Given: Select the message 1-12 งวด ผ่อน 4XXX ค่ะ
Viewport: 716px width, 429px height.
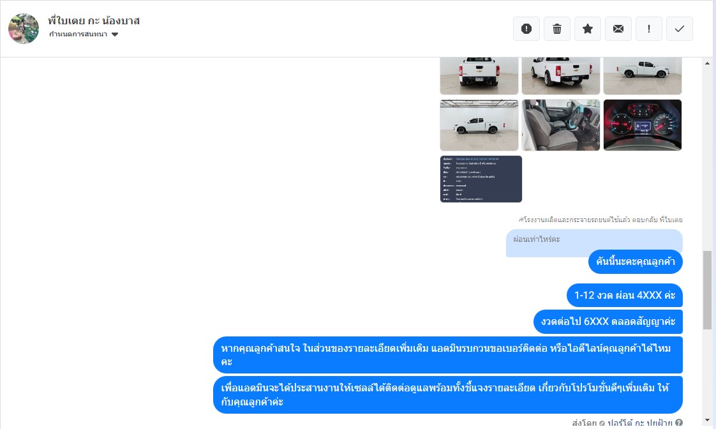Looking at the screenshot, I should (x=624, y=295).
